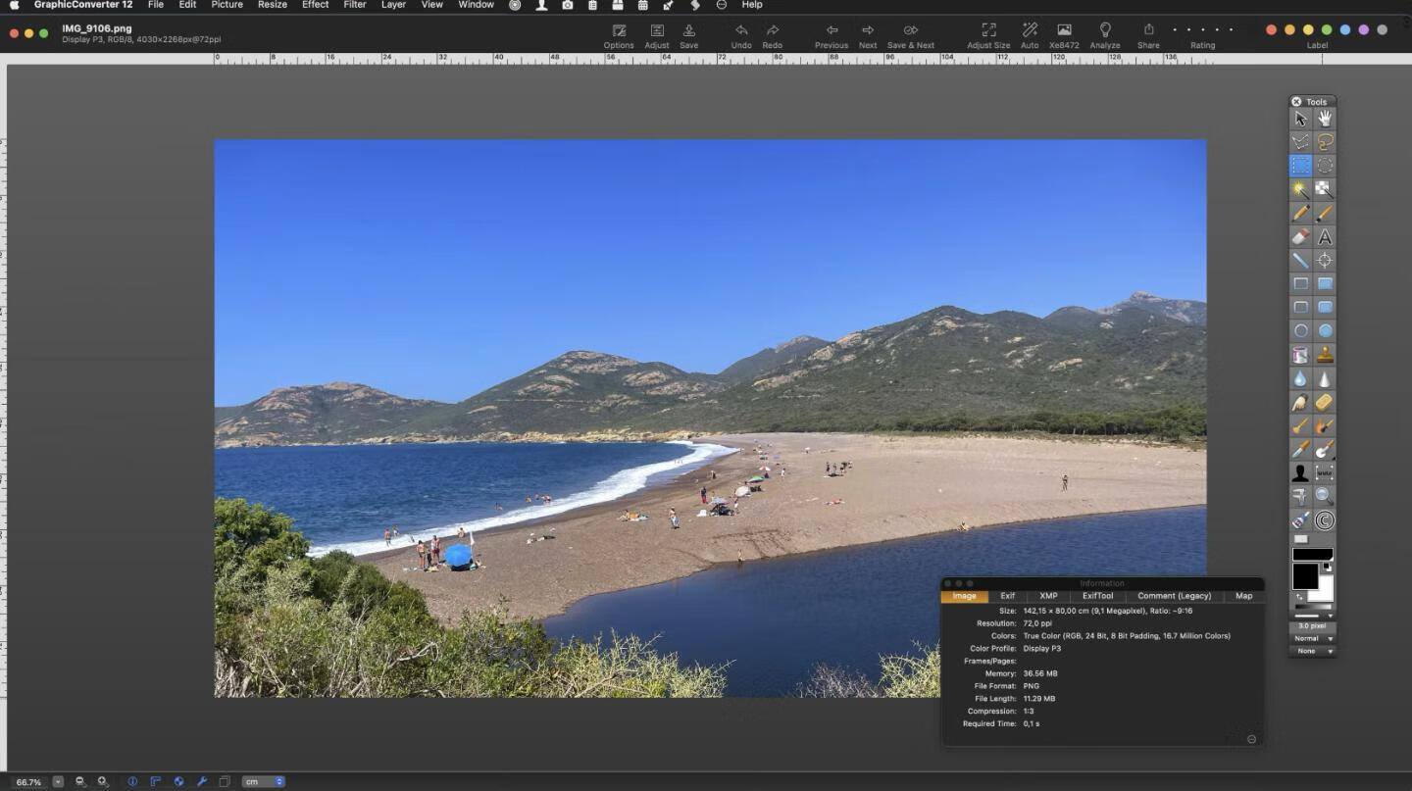Click Adjust Size in the toolbar

click(x=988, y=36)
